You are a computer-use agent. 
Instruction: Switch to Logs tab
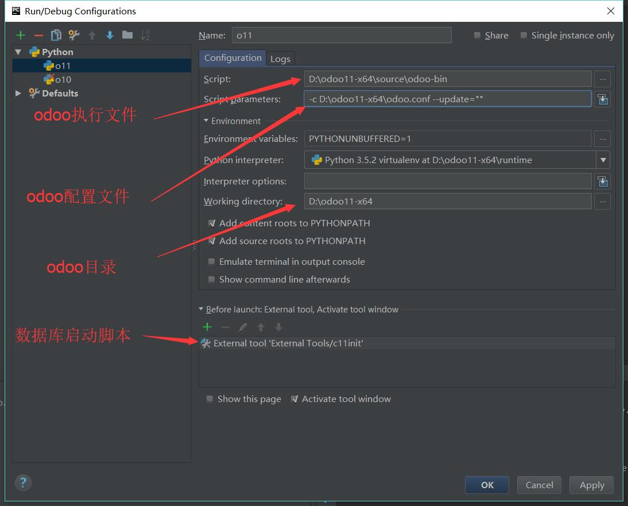click(280, 59)
